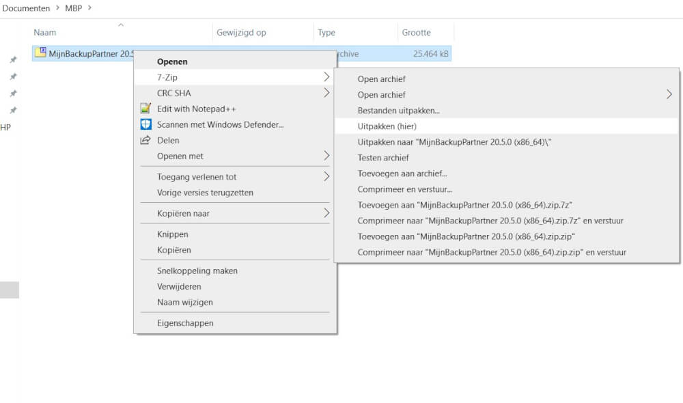Go to Documenten in the breadcrumb path
The image size is (683, 403).
coord(26,8)
